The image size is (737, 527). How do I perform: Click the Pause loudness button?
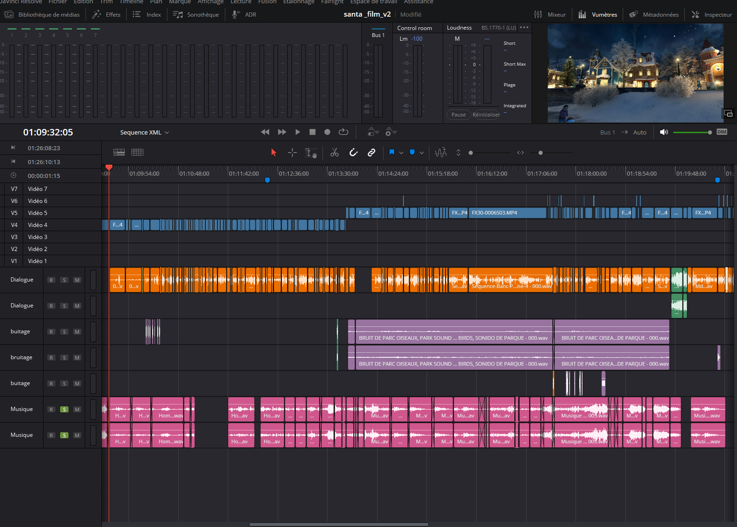point(458,115)
